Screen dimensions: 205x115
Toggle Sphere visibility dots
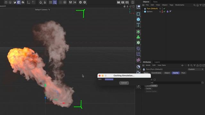point(162,11)
